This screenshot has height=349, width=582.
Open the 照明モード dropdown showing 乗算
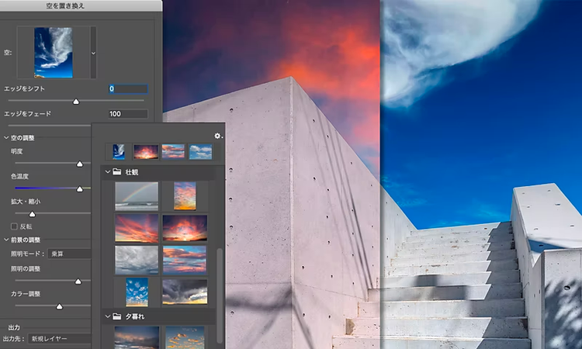point(69,254)
